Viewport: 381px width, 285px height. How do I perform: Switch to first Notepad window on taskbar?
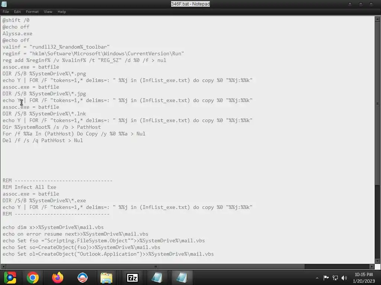click(x=157, y=278)
